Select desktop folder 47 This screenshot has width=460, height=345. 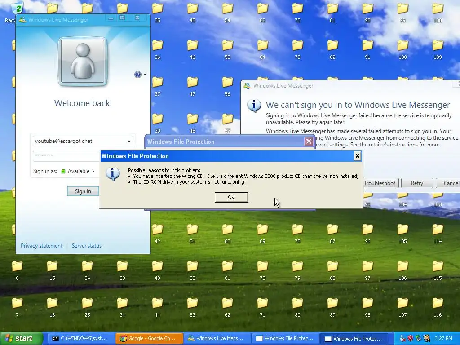coord(192,86)
